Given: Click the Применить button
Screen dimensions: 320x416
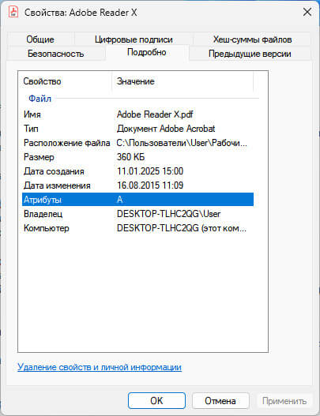Looking at the screenshot, I should [284, 401].
